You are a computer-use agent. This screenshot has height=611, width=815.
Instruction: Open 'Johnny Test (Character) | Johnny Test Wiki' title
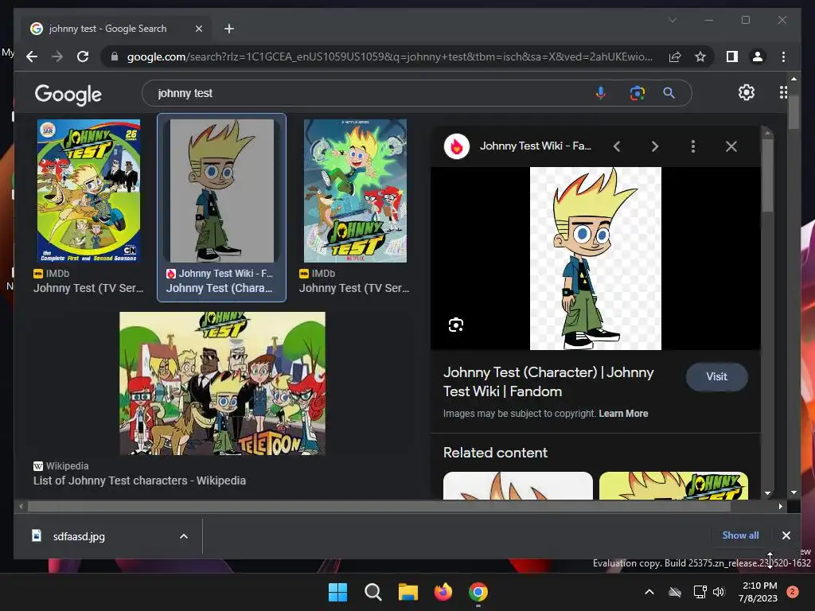[x=548, y=382]
